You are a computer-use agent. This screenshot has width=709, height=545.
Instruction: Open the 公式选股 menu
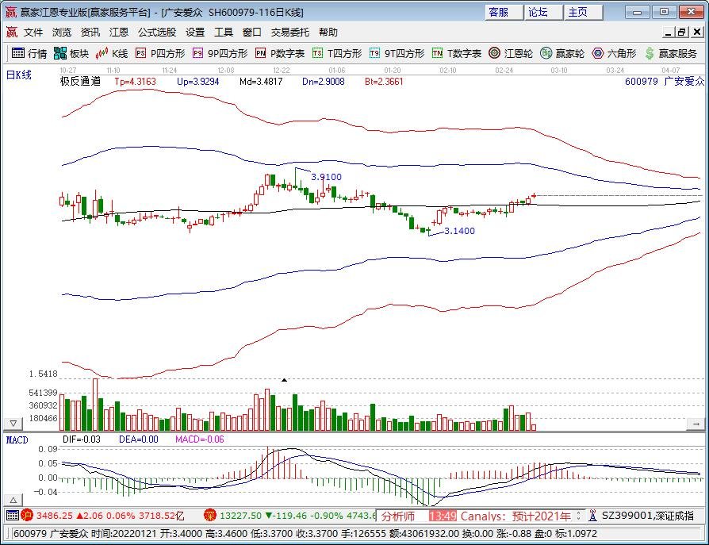click(x=157, y=32)
